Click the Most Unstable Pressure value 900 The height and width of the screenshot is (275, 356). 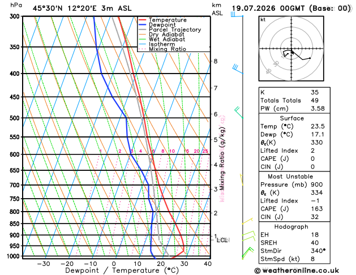click(317, 184)
